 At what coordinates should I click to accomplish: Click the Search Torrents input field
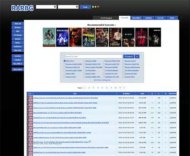[93, 56]
